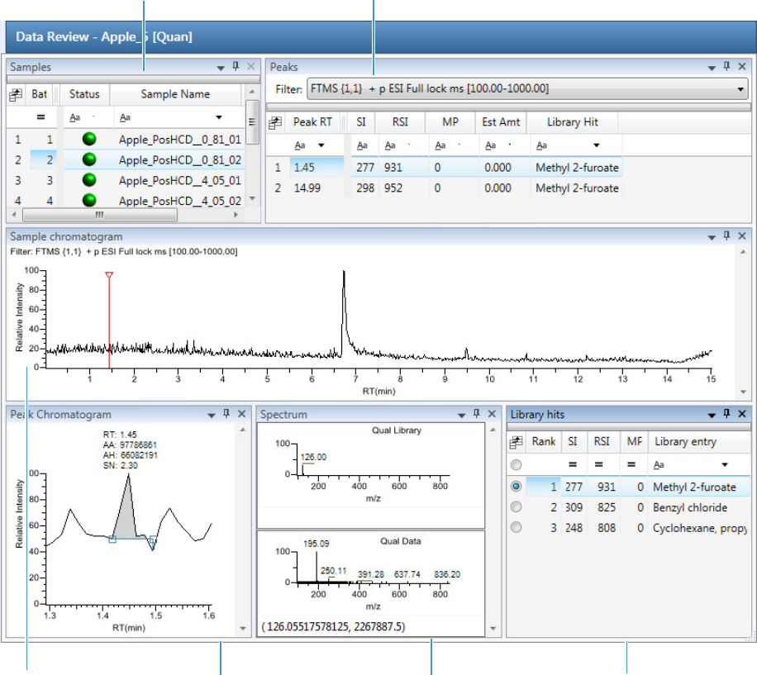Open the Peaks Filter dropdown
The image size is (757, 675).
coord(740,88)
